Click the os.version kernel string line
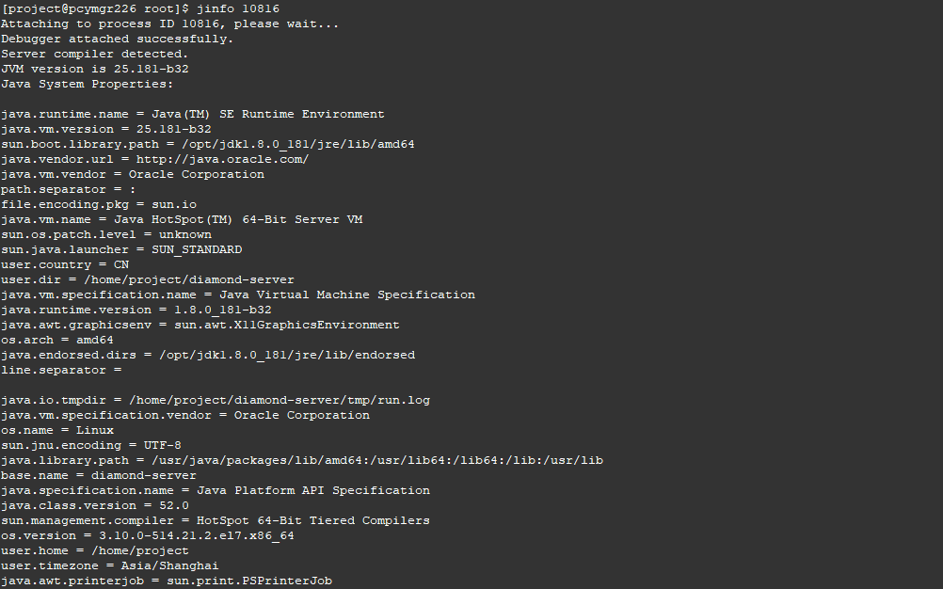The width and height of the screenshot is (943, 589). [148, 535]
